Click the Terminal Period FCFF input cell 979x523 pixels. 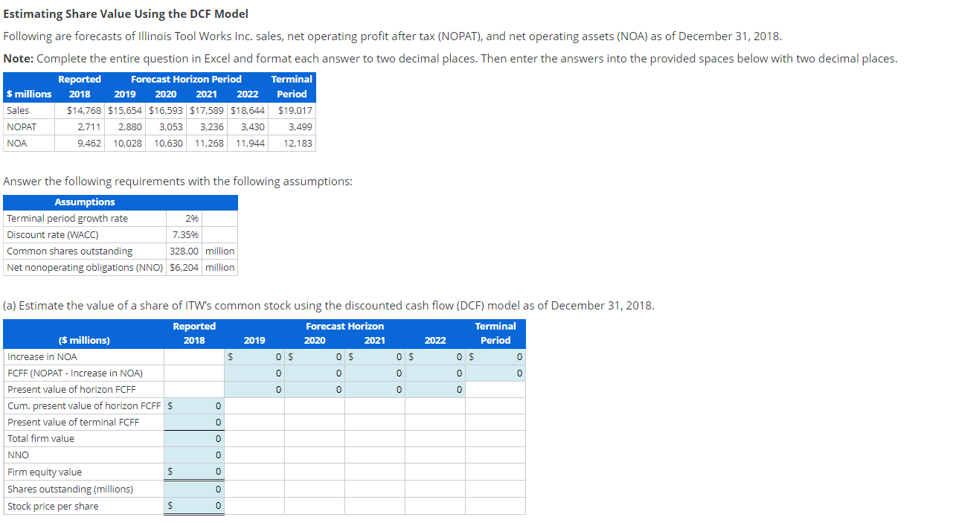[495, 373]
